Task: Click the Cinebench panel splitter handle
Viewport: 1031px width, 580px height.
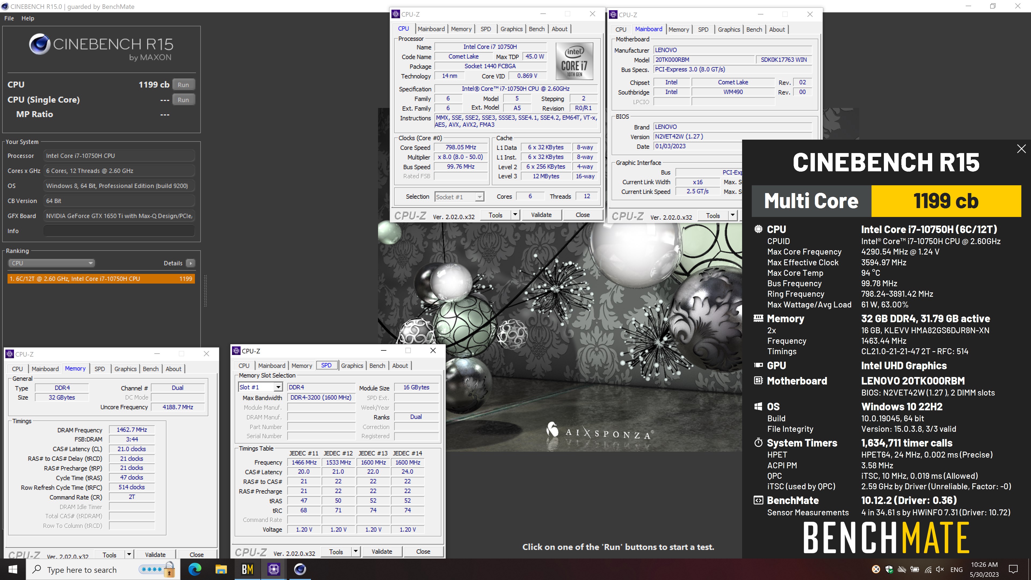Action: click(x=205, y=291)
